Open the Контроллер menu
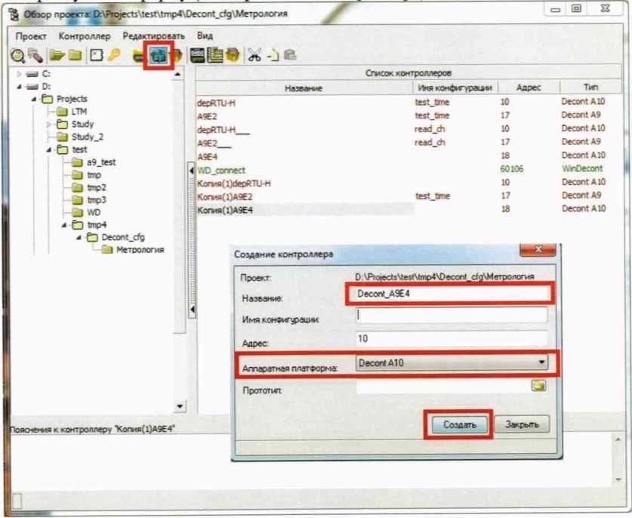The image size is (632, 518). click(x=85, y=36)
